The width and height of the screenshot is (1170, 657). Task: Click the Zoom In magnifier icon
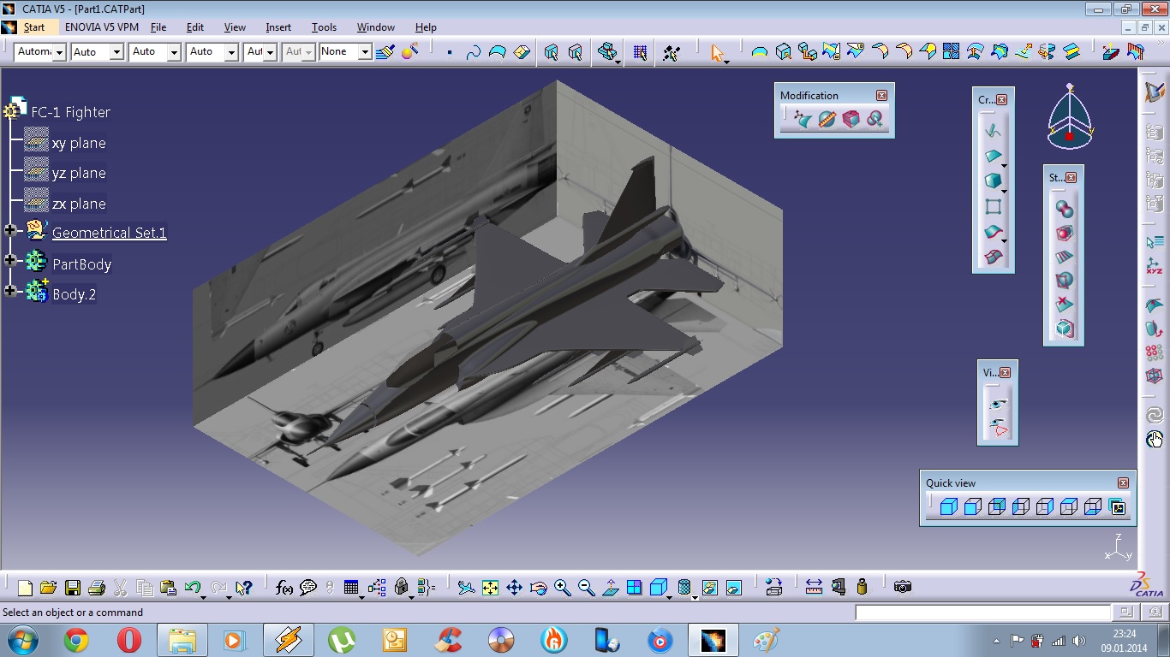click(x=562, y=587)
